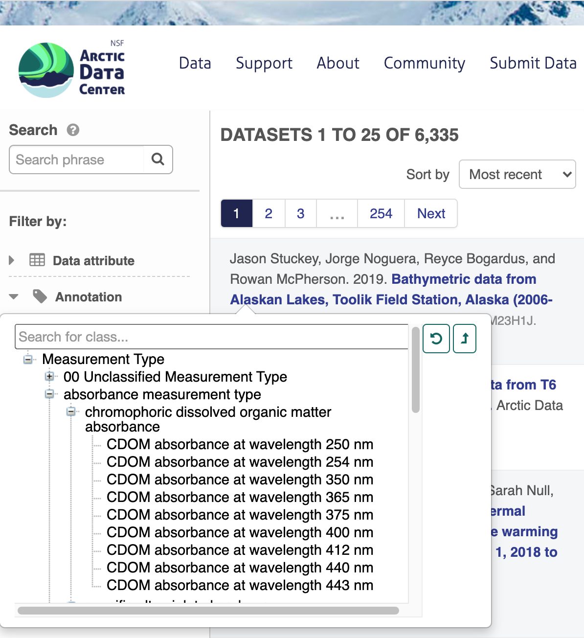
Task: Select CDOM absorbance at wavelength 254 nm
Action: click(x=240, y=462)
